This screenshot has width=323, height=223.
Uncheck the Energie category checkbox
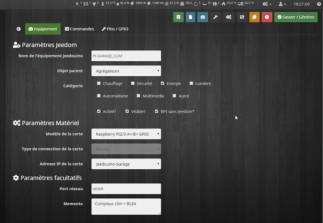tap(162, 83)
